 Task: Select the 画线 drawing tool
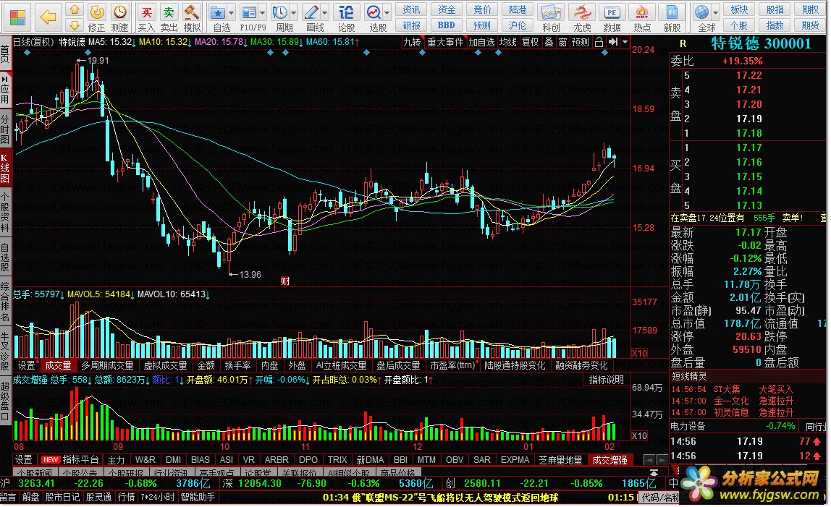pyautogui.click(x=312, y=17)
